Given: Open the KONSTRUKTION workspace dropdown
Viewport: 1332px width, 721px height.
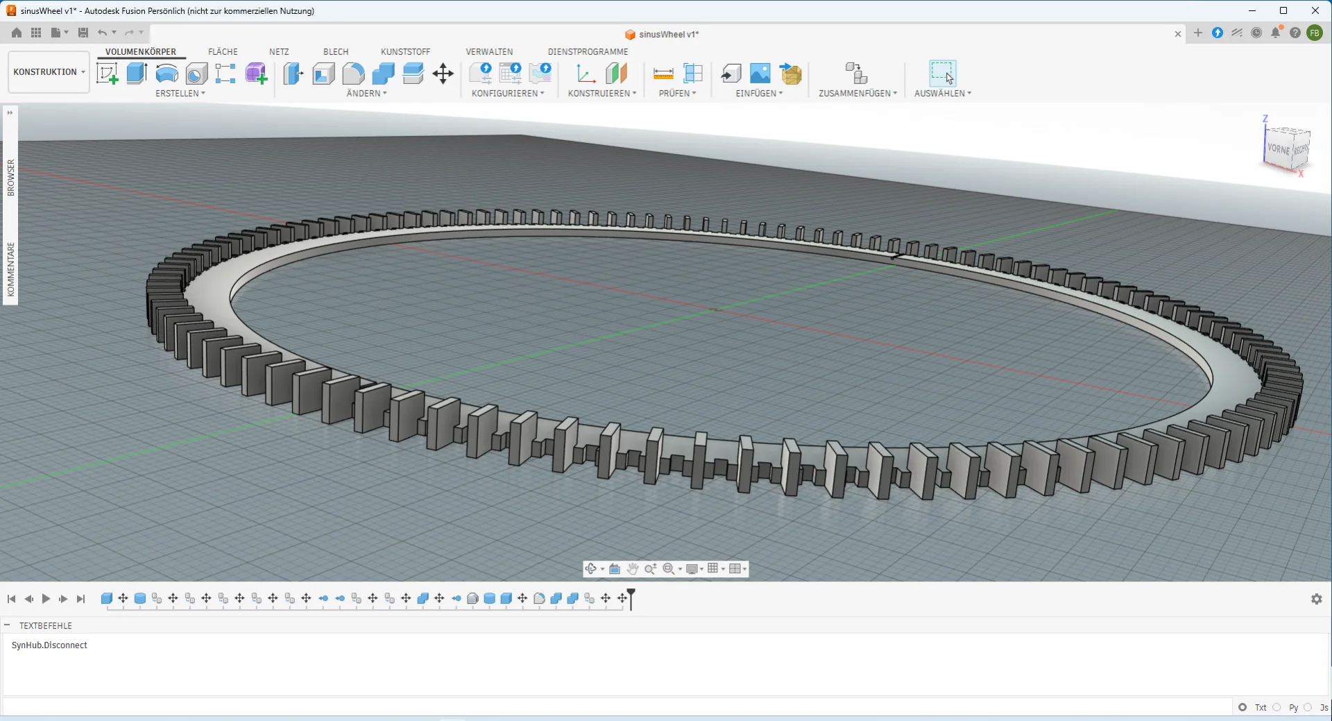Looking at the screenshot, I should click(49, 72).
